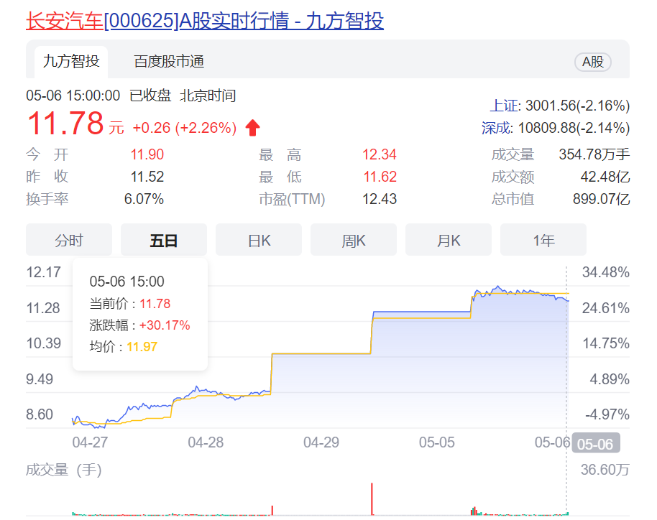Open the 长安汽车[000625]A股实时行情 title link
This screenshot has height=520, width=657.
pos(205,21)
